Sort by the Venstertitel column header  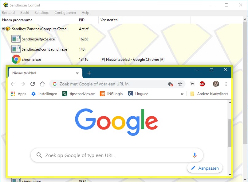coord(144,20)
